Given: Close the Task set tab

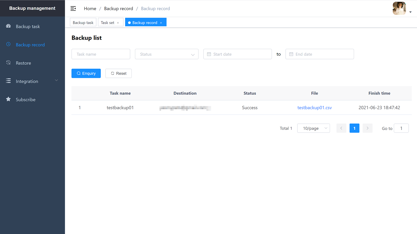Looking at the screenshot, I should click(118, 23).
